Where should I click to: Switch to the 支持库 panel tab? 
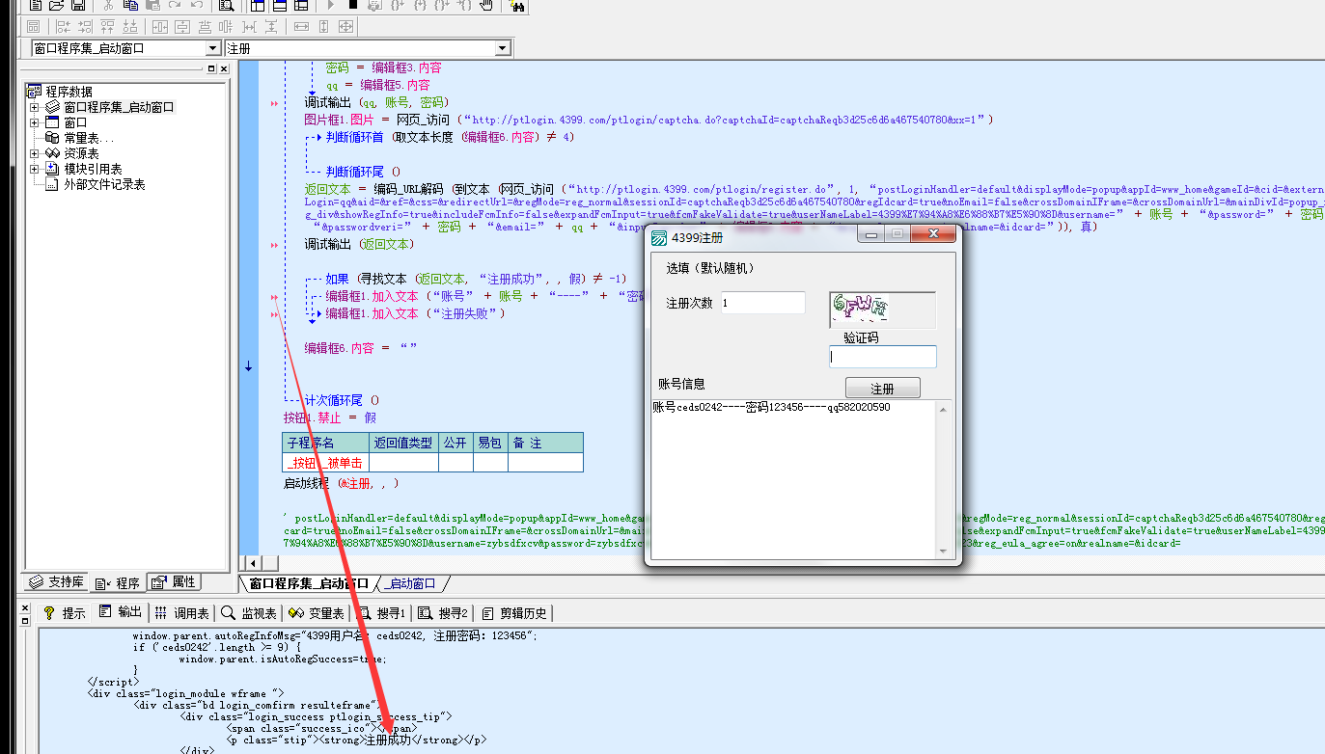click(57, 582)
